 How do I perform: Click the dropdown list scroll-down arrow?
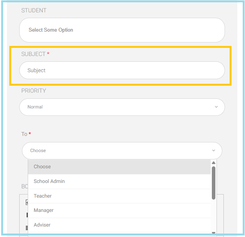pyautogui.click(x=213, y=232)
